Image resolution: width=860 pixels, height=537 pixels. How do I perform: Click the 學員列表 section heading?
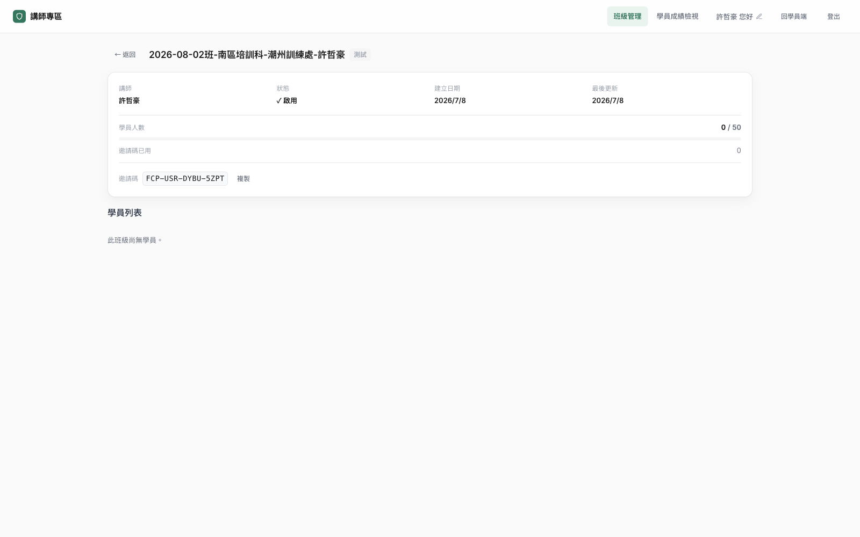pos(125,213)
